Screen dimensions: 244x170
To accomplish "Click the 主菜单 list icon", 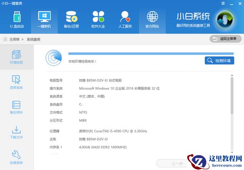I will coord(5,39).
